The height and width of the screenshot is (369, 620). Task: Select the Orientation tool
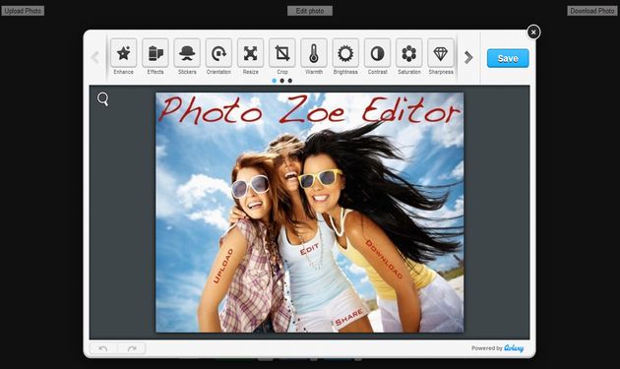(218, 53)
